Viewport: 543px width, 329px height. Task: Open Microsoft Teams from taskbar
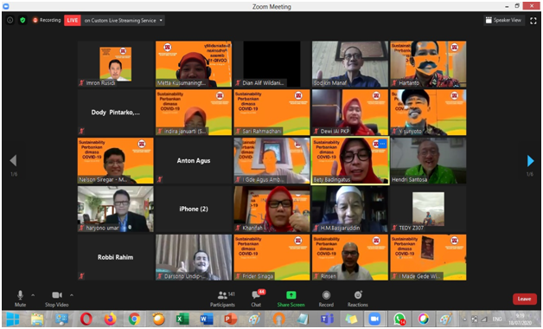point(327,319)
